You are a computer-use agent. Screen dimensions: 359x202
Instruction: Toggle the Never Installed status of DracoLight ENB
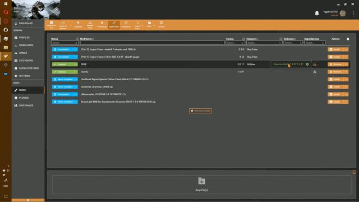63,102
